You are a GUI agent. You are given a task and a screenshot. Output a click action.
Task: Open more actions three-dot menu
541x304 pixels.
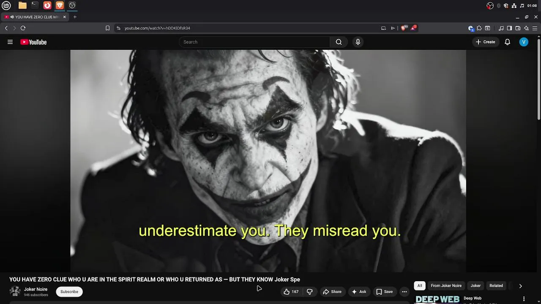pyautogui.click(x=404, y=292)
